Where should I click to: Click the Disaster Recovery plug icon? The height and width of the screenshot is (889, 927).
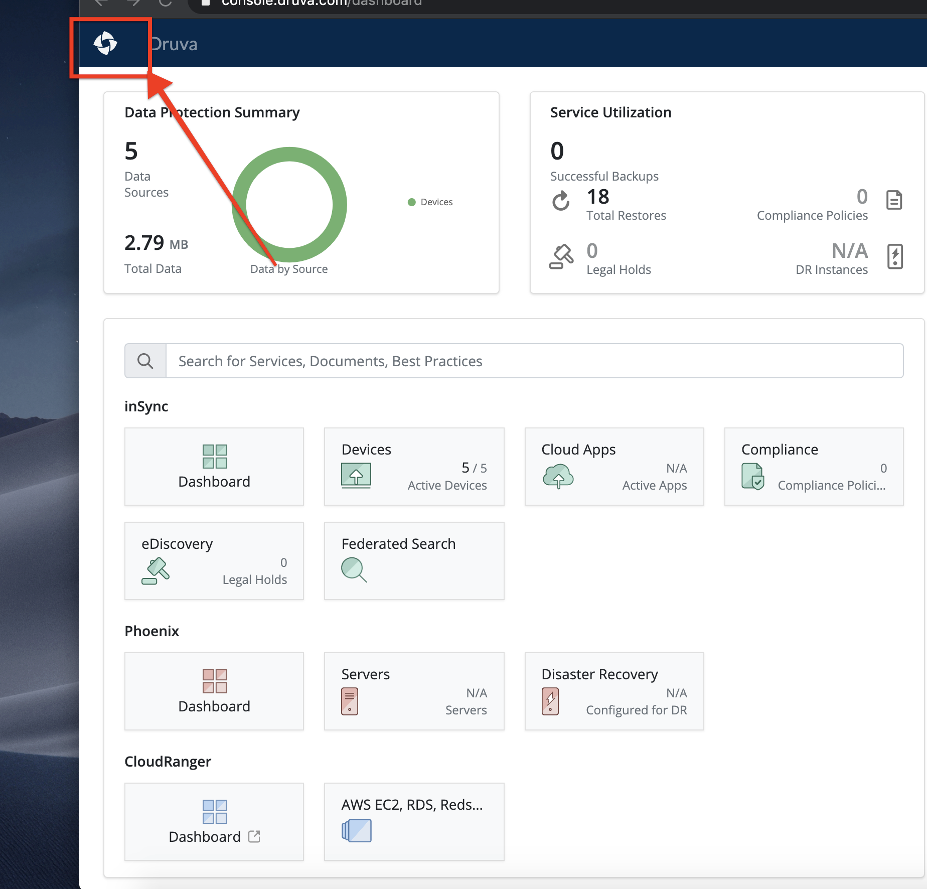(550, 700)
